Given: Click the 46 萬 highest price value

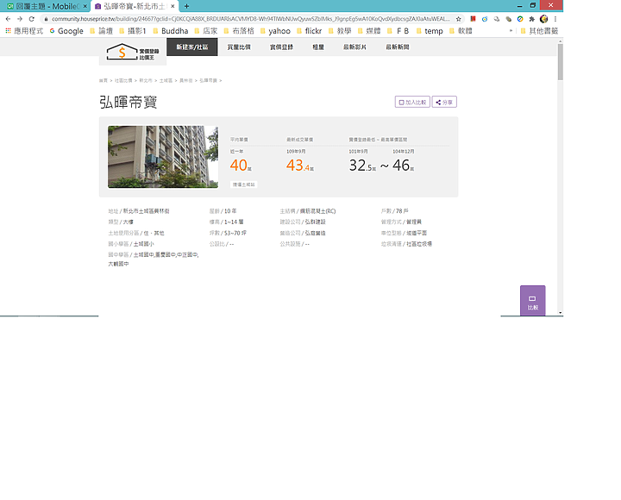Looking at the screenshot, I should point(403,166).
